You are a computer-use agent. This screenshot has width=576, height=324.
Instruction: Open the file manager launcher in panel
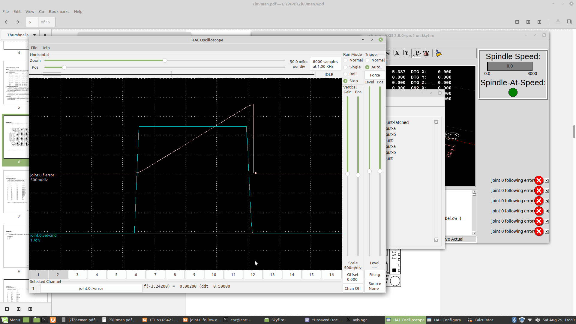point(36,320)
